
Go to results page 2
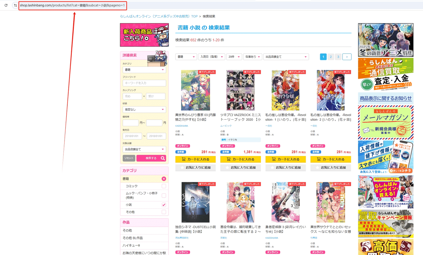[x=331, y=57]
